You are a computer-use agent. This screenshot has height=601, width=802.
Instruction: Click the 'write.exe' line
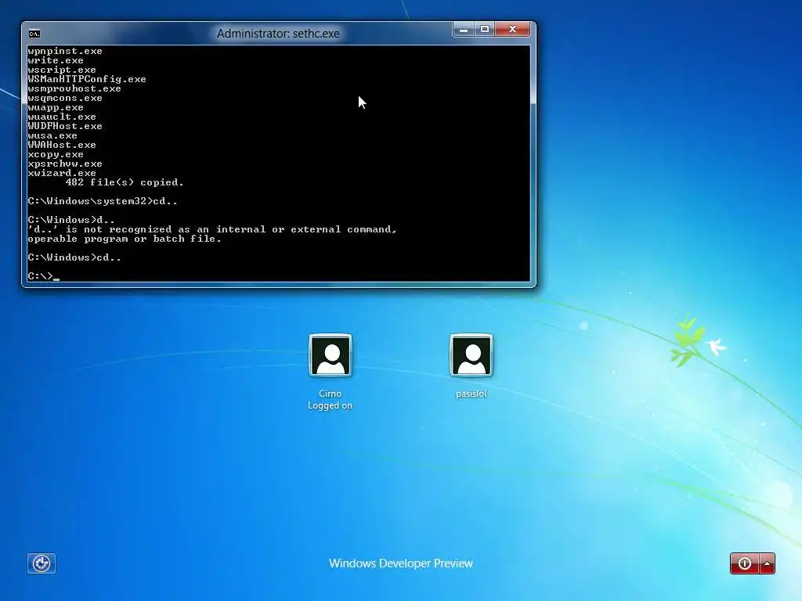pos(56,60)
